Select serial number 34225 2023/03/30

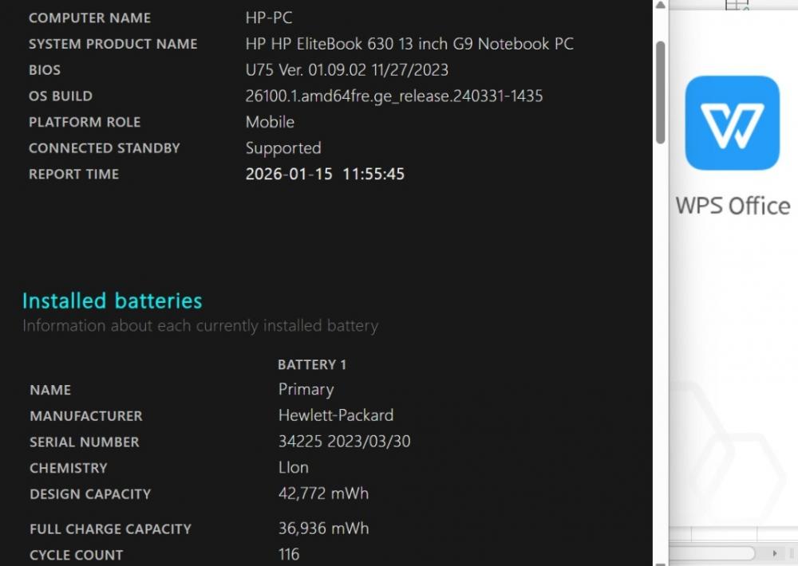(x=344, y=442)
